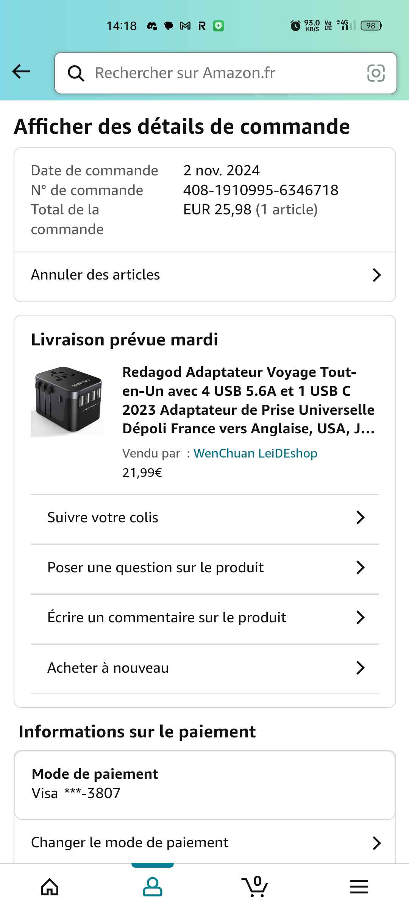
Task: Go to Home tab icon
Action: click(50, 887)
